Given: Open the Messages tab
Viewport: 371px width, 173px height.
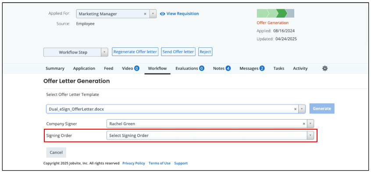Looking at the screenshot, I should tap(249, 68).
